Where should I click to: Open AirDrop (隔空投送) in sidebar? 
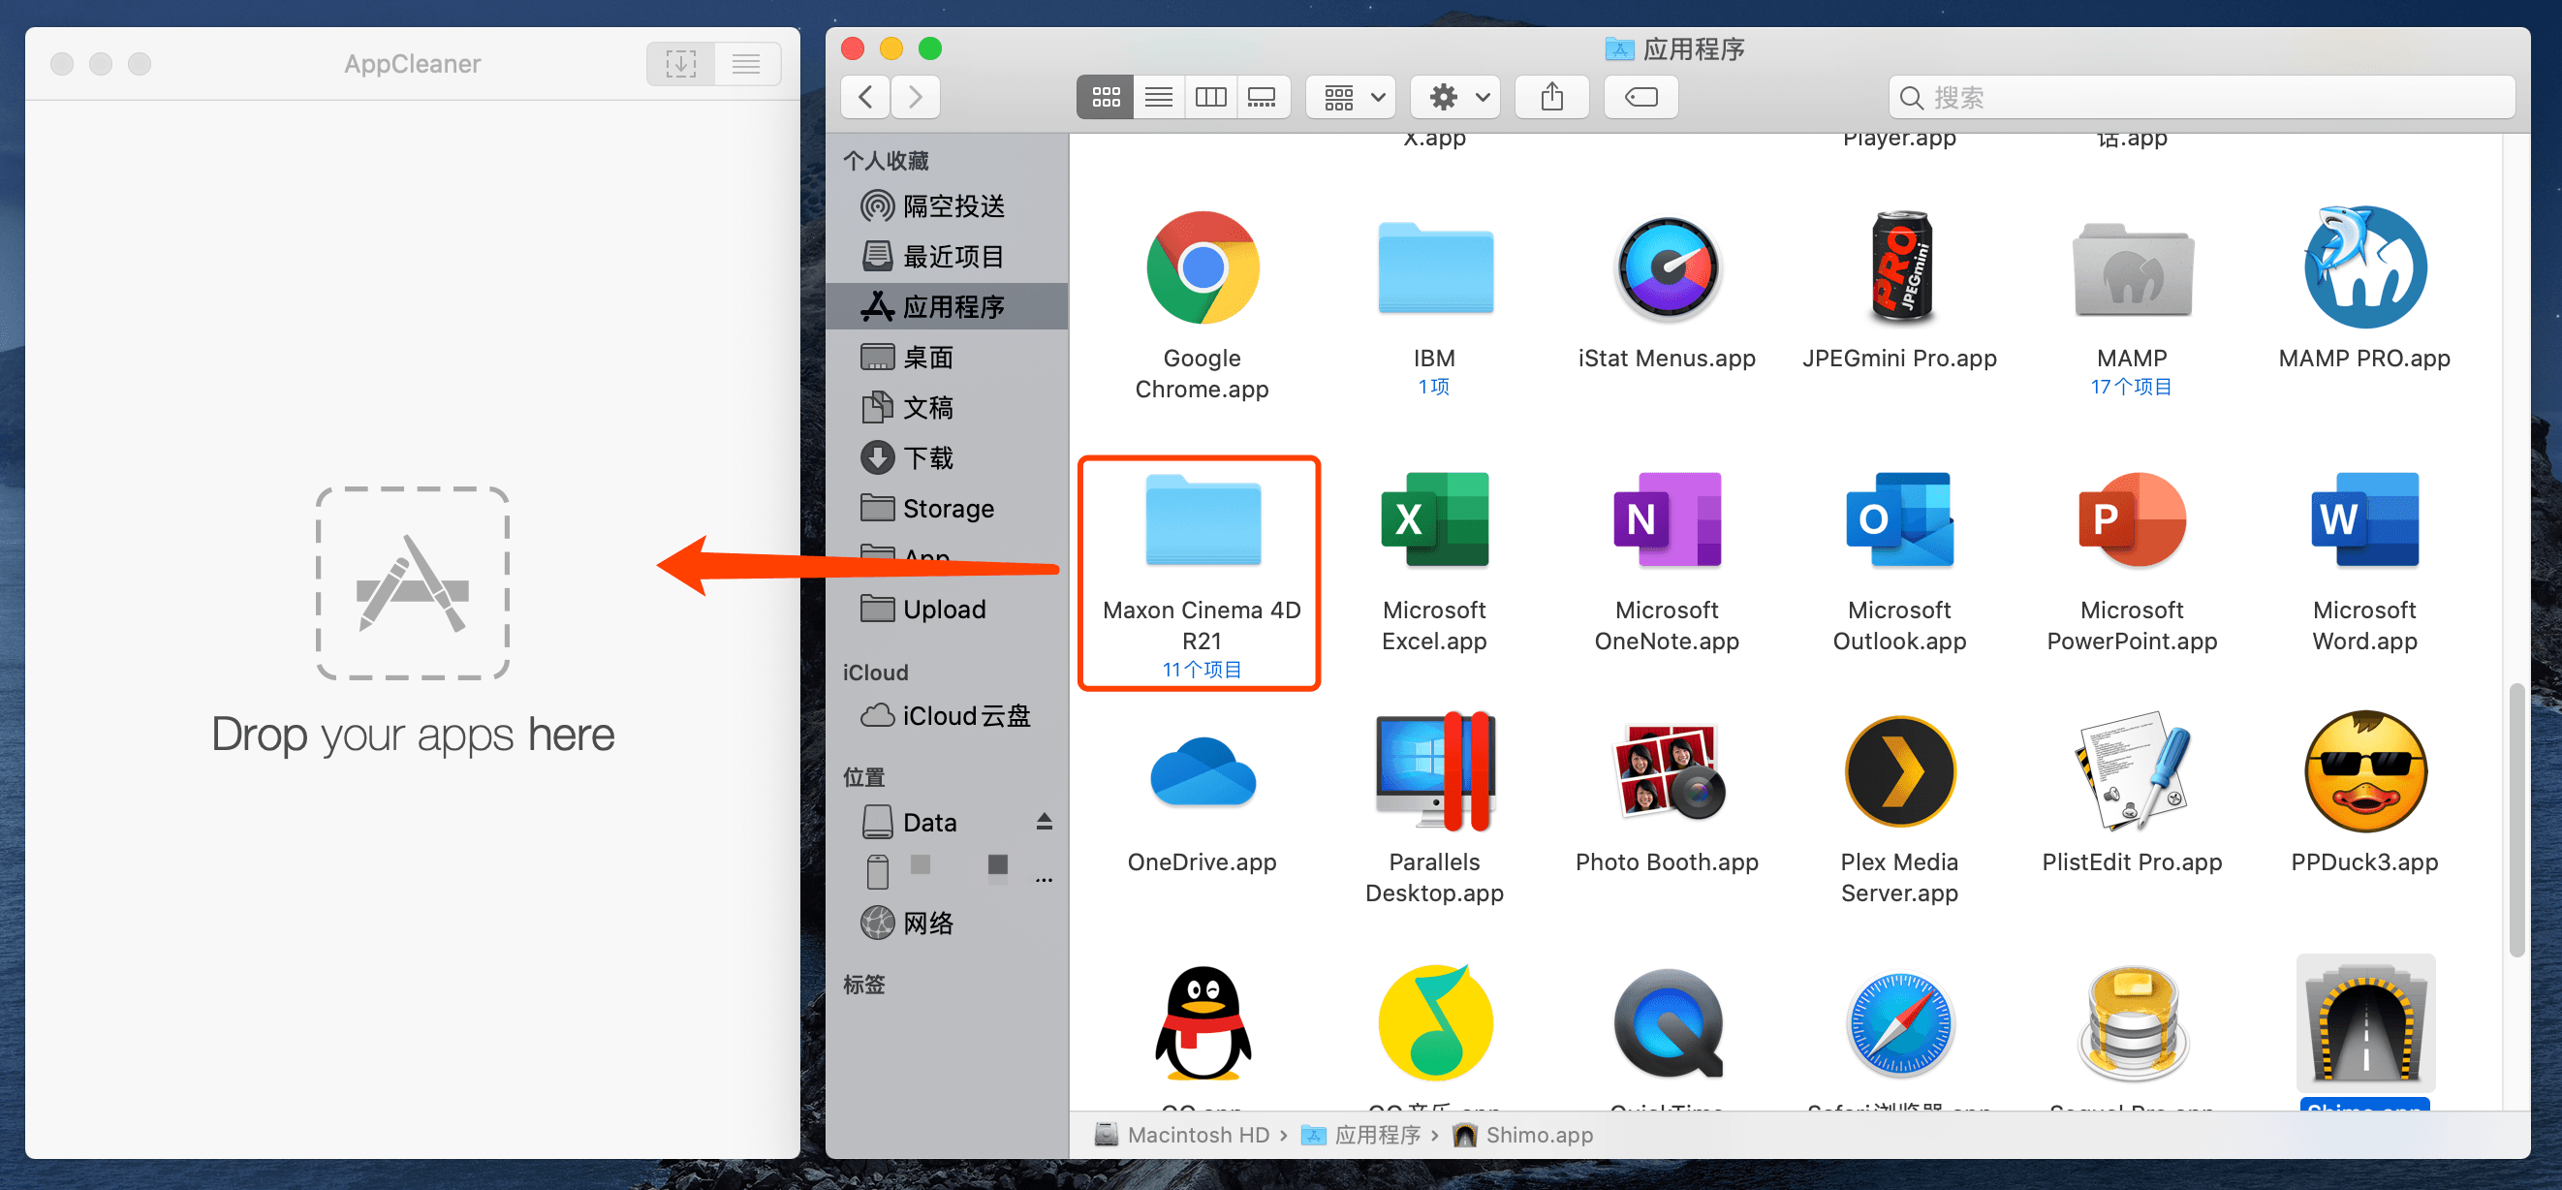coord(946,206)
